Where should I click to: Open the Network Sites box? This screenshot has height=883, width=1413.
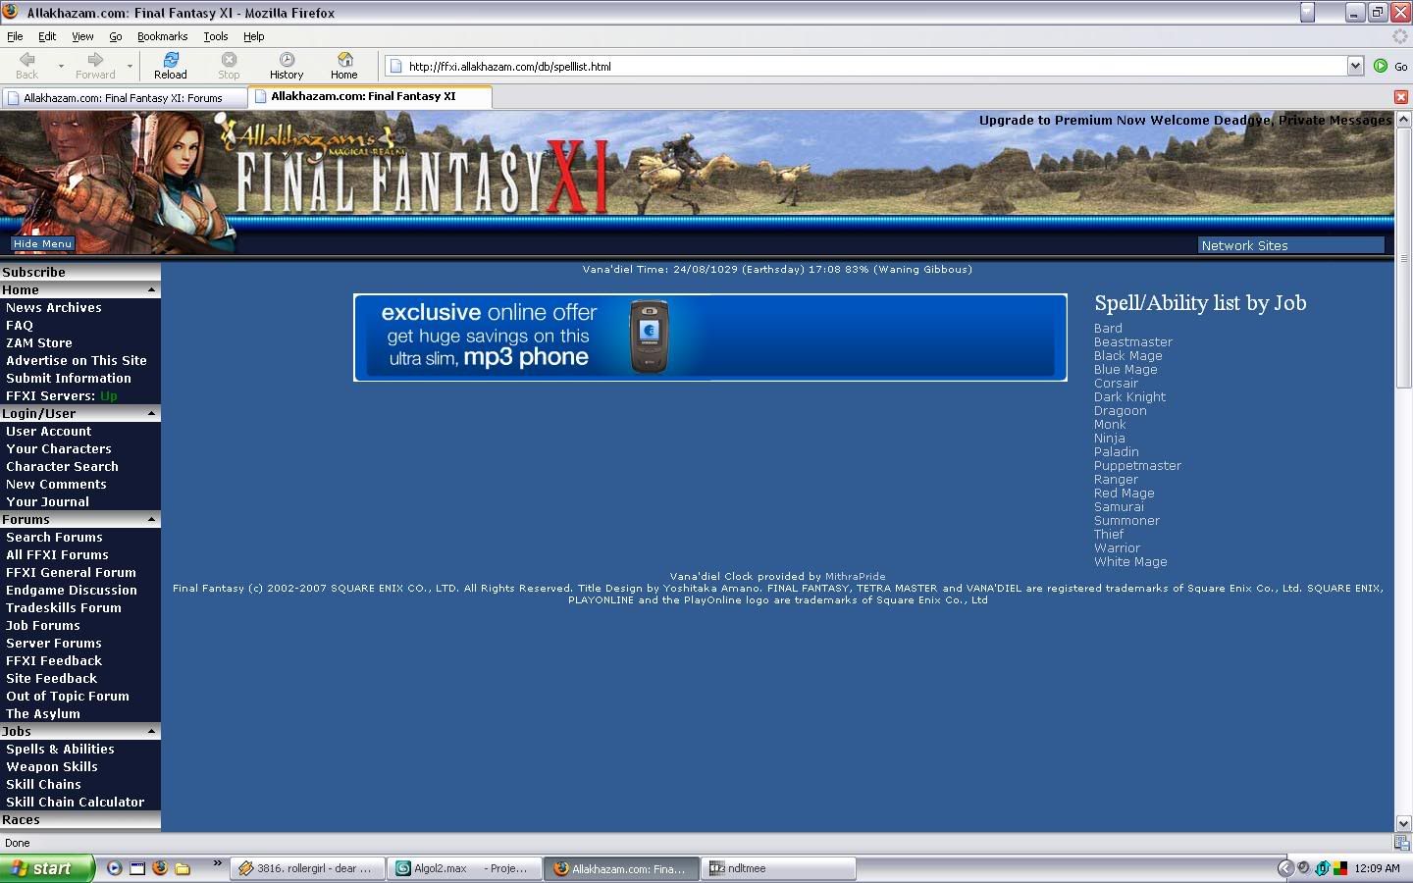1291,245
